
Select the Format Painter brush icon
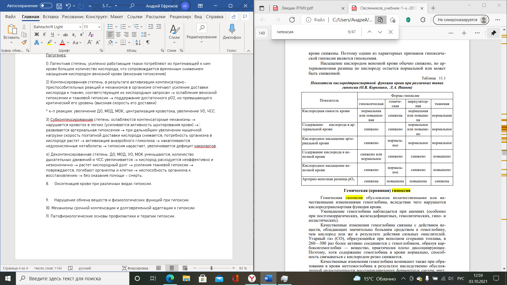[24, 42]
